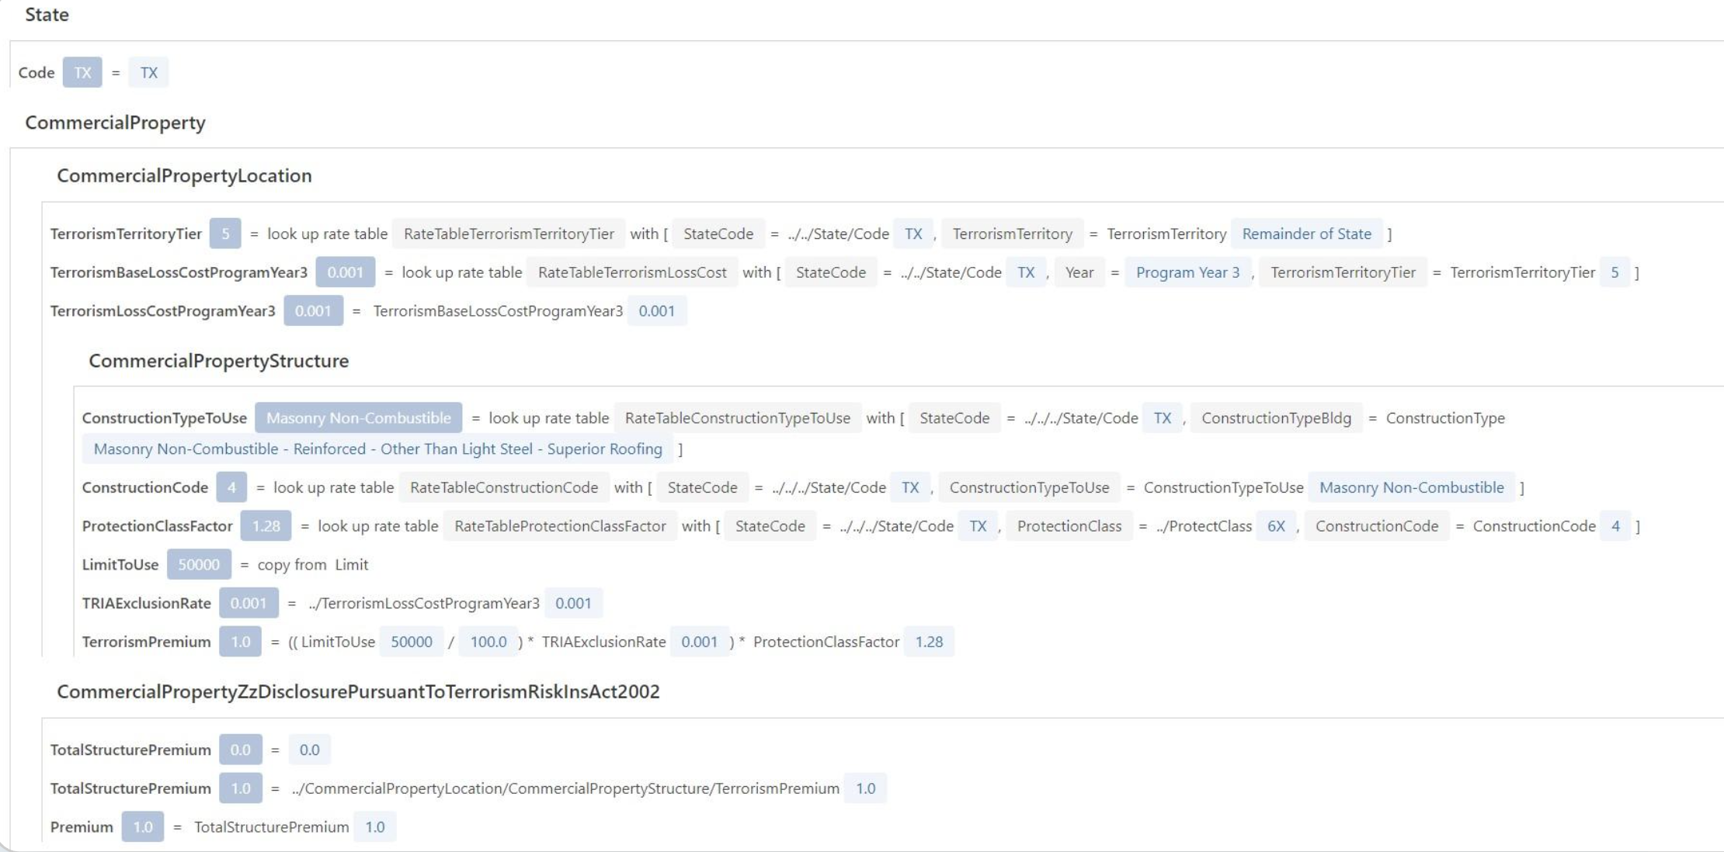Screen dimensions: 1724x852
Task: Click Masonry Non-Combustible result badge
Action: coord(359,418)
